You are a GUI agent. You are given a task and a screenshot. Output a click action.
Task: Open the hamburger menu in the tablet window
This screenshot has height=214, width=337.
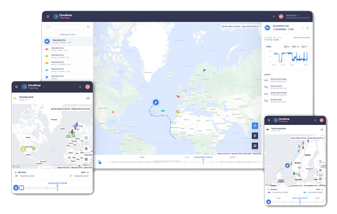(x=16, y=87)
